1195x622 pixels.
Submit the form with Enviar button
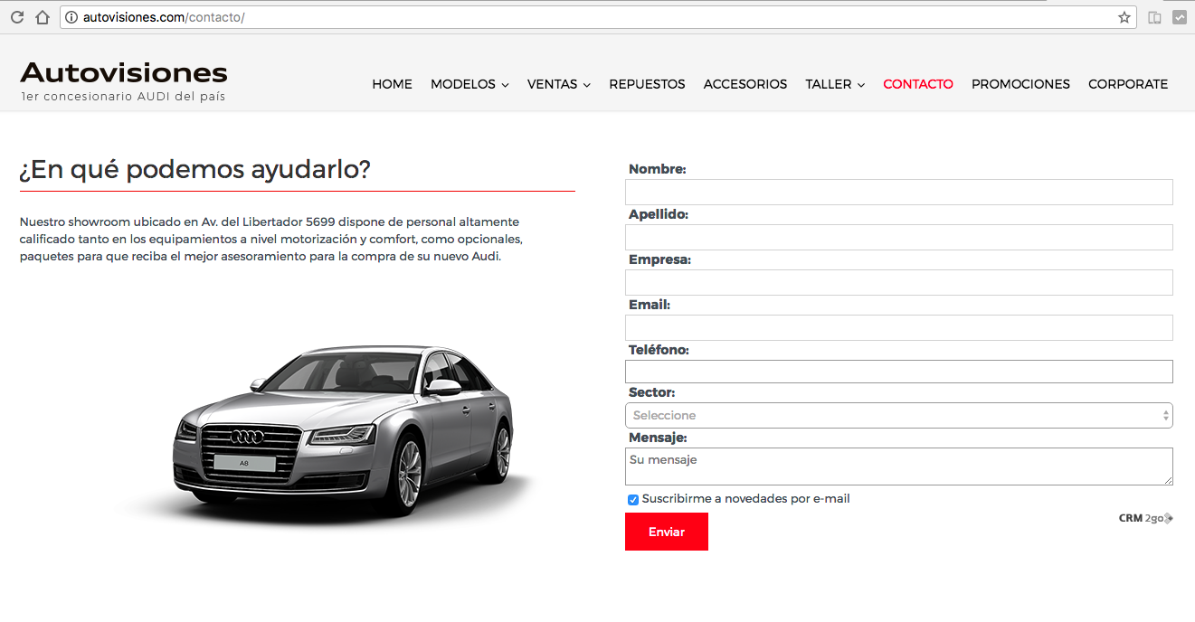pyautogui.click(x=667, y=532)
